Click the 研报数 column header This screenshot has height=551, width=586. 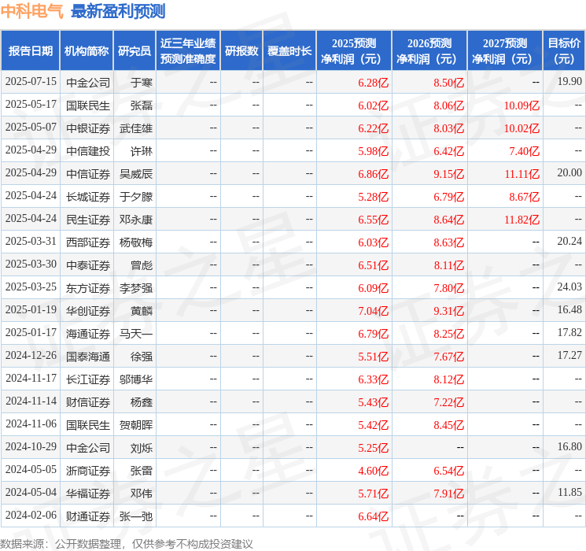pyautogui.click(x=241, y=51)
